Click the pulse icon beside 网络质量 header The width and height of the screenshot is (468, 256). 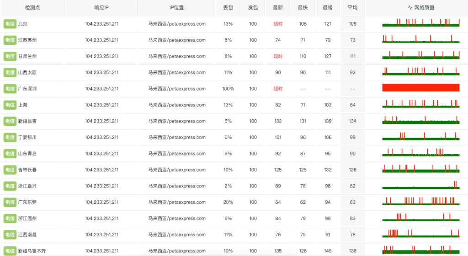tap(410, 8)
